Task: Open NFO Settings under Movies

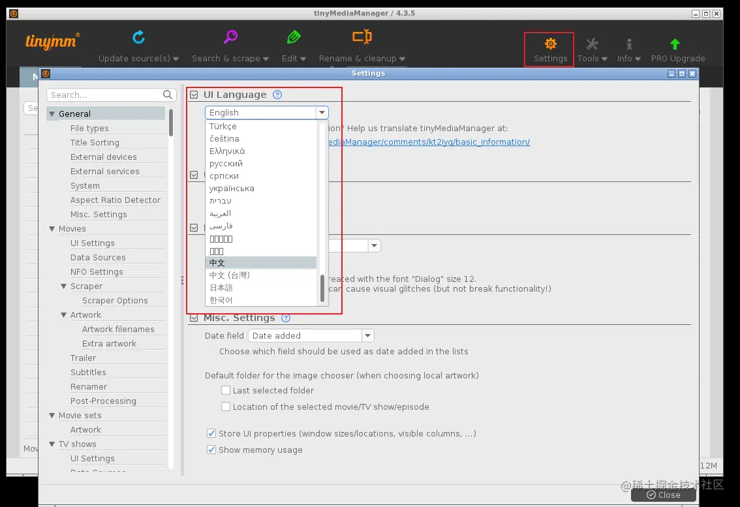Action: pos(97,272)
